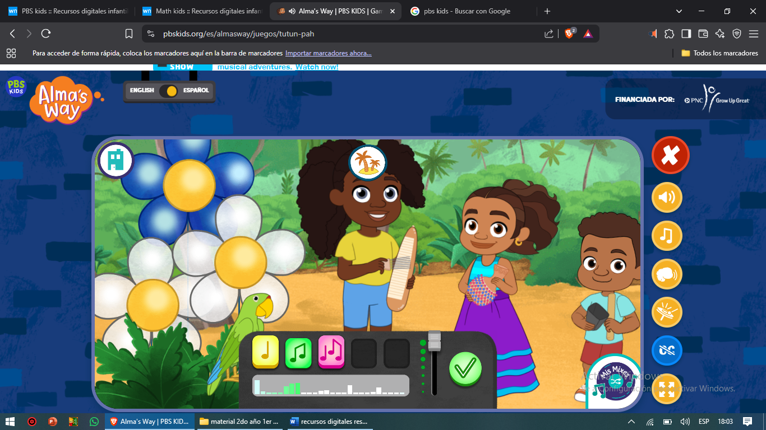Open the pbs kids Google search tab
Viewport: 766px width, 430px height.
point(465,11)
